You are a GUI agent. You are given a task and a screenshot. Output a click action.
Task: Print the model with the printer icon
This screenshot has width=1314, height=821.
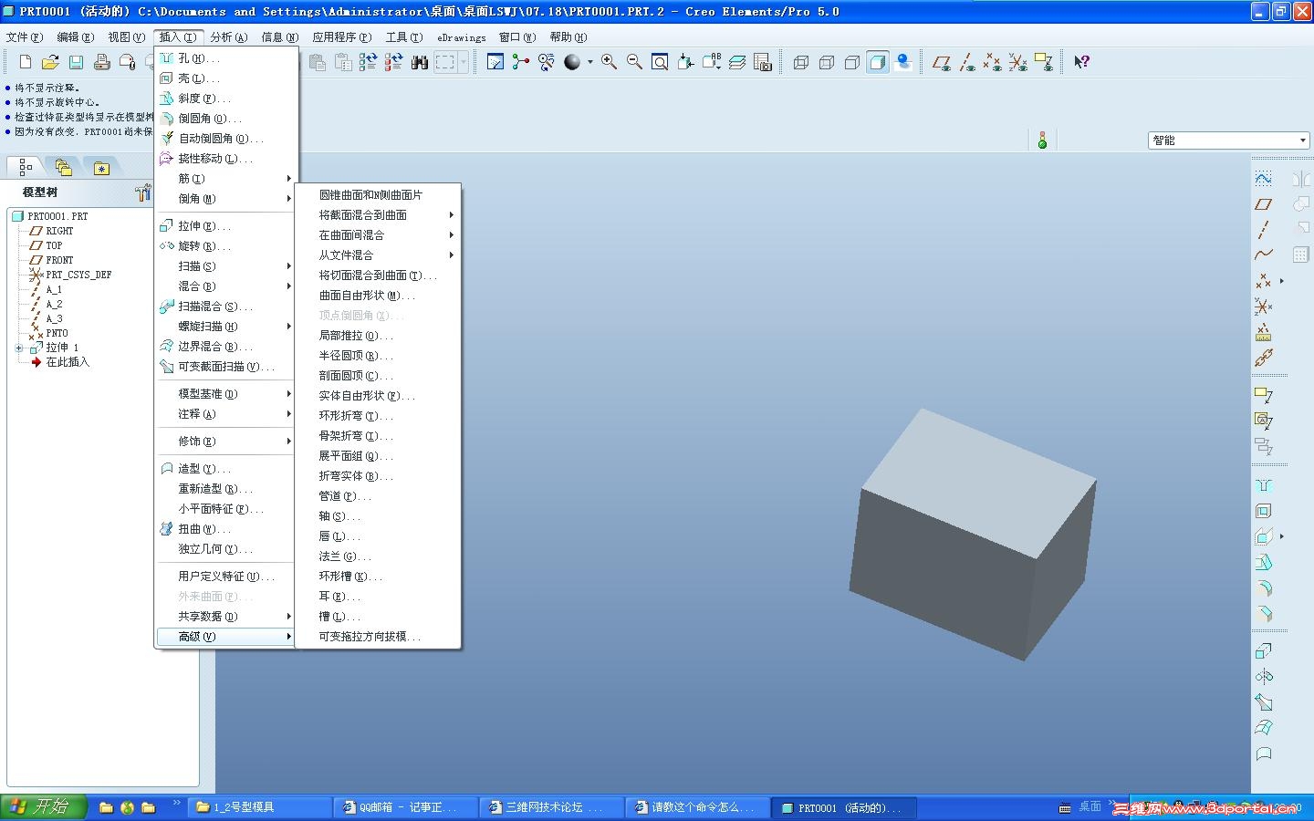102,62
